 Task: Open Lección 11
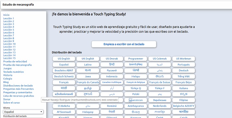tap(9, 47)
